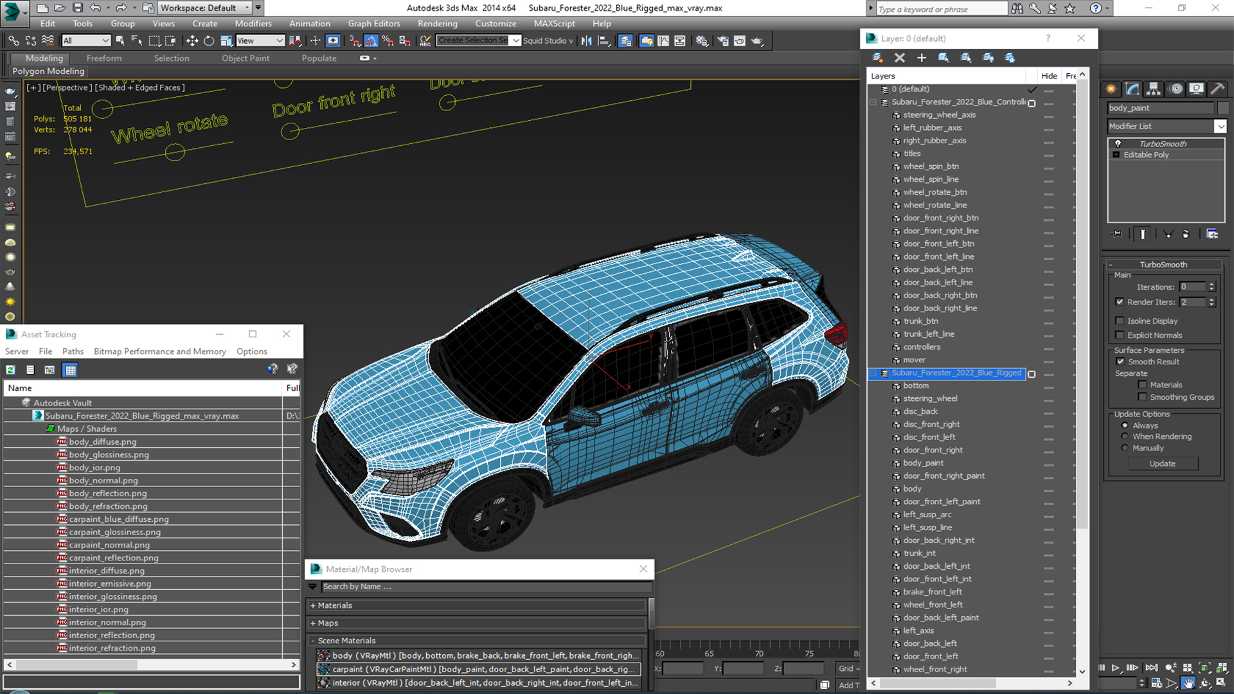Click the Undo arrow icon
The width and height of the screenshot is (1234, 694).
click(95, 8)
